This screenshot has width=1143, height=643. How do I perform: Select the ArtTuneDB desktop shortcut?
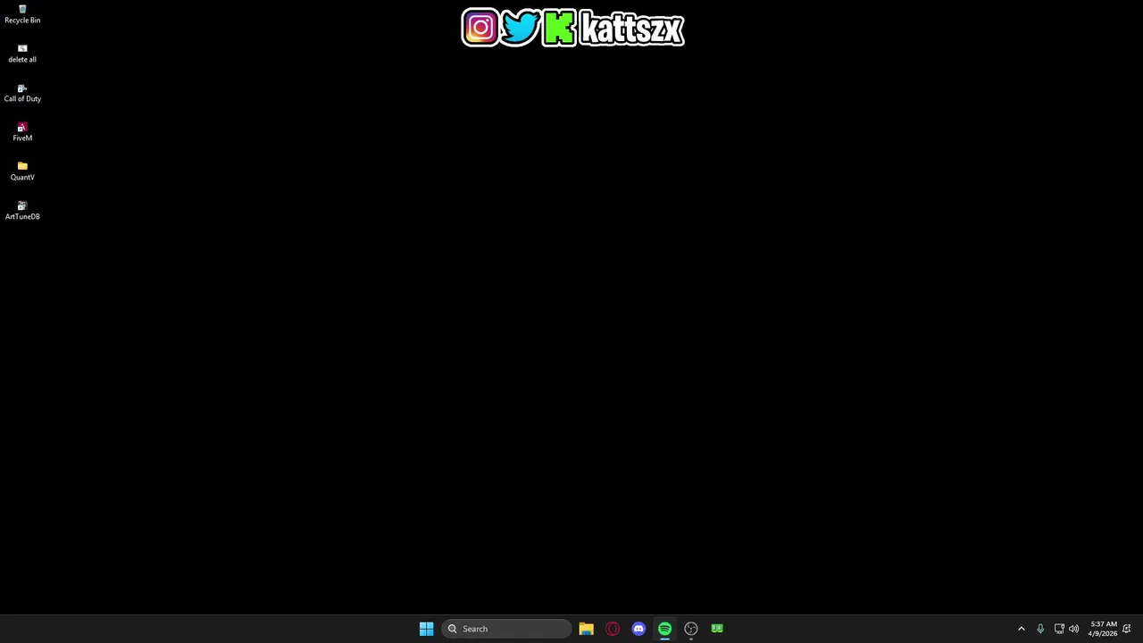(22, 211)
